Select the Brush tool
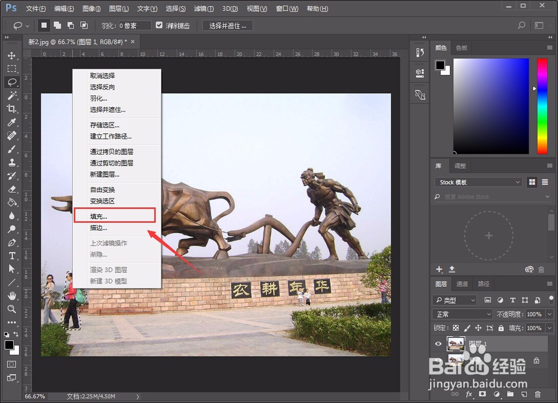This screenshot has width=558, height=403. point(12,149)
